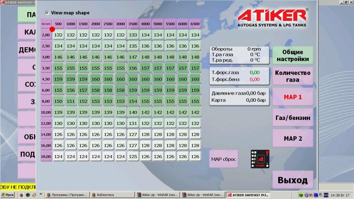The width and height of the screenshot is (354, 199).
Task: Click the Atiker switch indicator icon
Action: [260, 159]
